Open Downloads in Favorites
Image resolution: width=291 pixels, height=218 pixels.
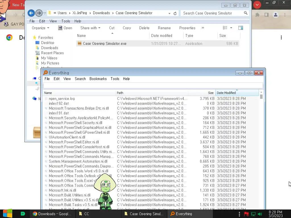pyautogui.click(x=49, y=48)
